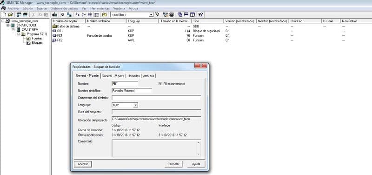The height and width of the screenshot is (175, 372).
Task: Click the Up one level folder icon
Action: (104, 14)
